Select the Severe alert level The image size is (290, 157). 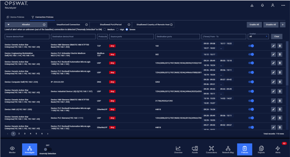tap(127, 29)
